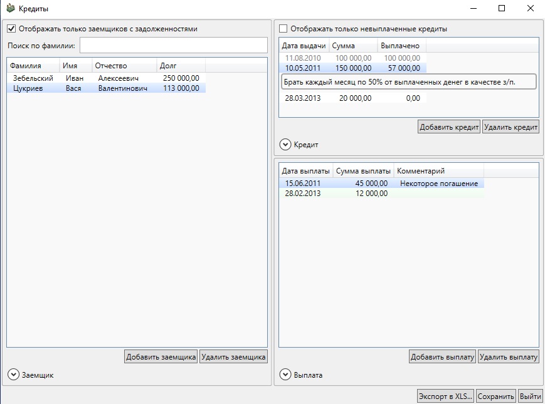545x404 pixels.
Task: Click patronymic 'Алексеевич'
Action: 118,78
